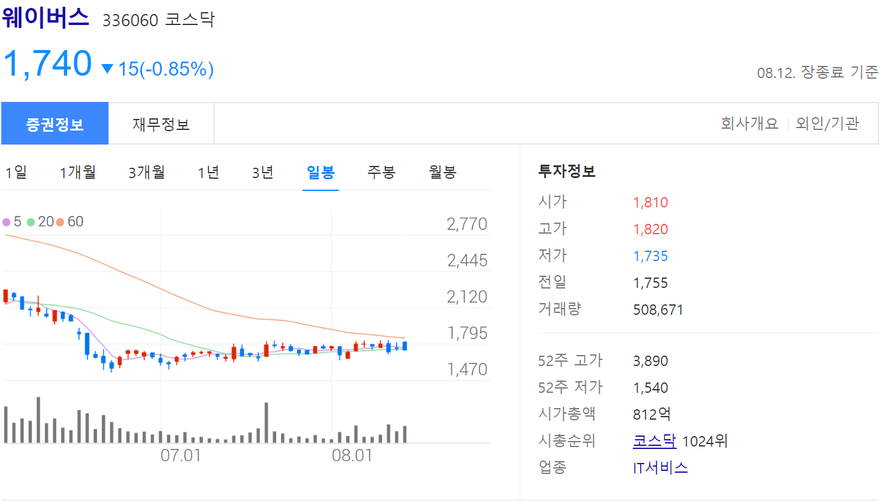Click the 1,470 price axis label
Screen dimensions: 887x502
pyautogui.click(x=467, y=369)
